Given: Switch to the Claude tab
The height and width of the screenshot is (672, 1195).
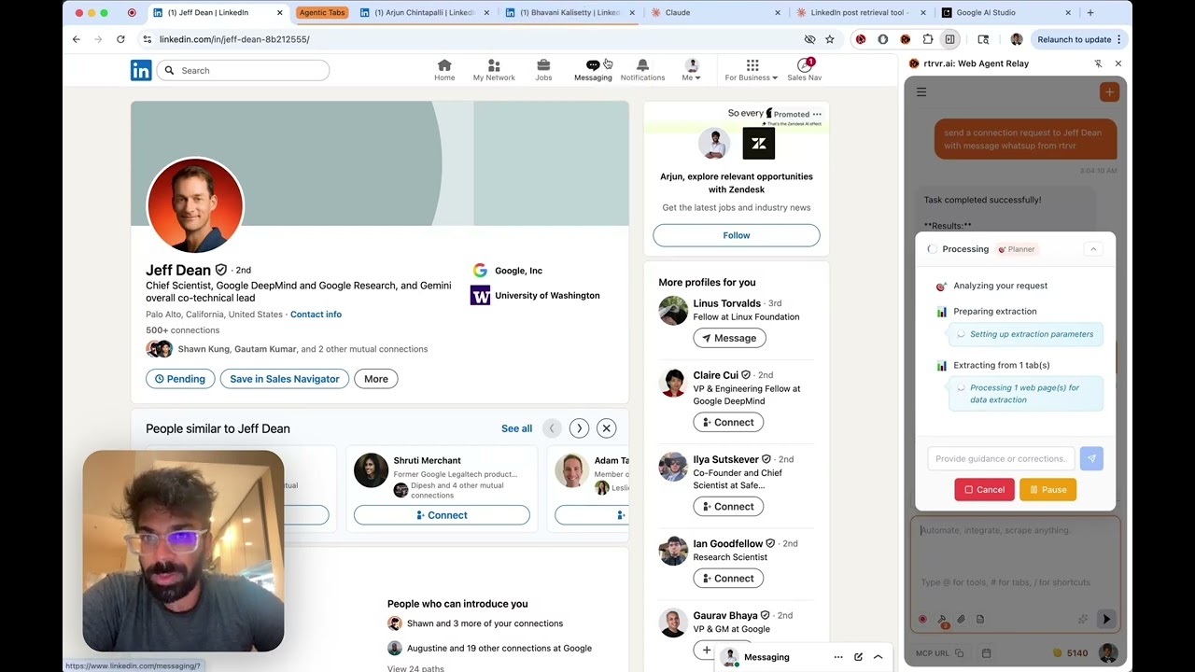Looking at the screenshot, I should [717, 13].
